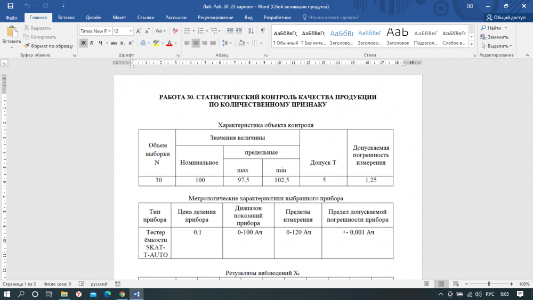
Task: Open Шрифт dialog launcher
Action: tap(178, 55)
